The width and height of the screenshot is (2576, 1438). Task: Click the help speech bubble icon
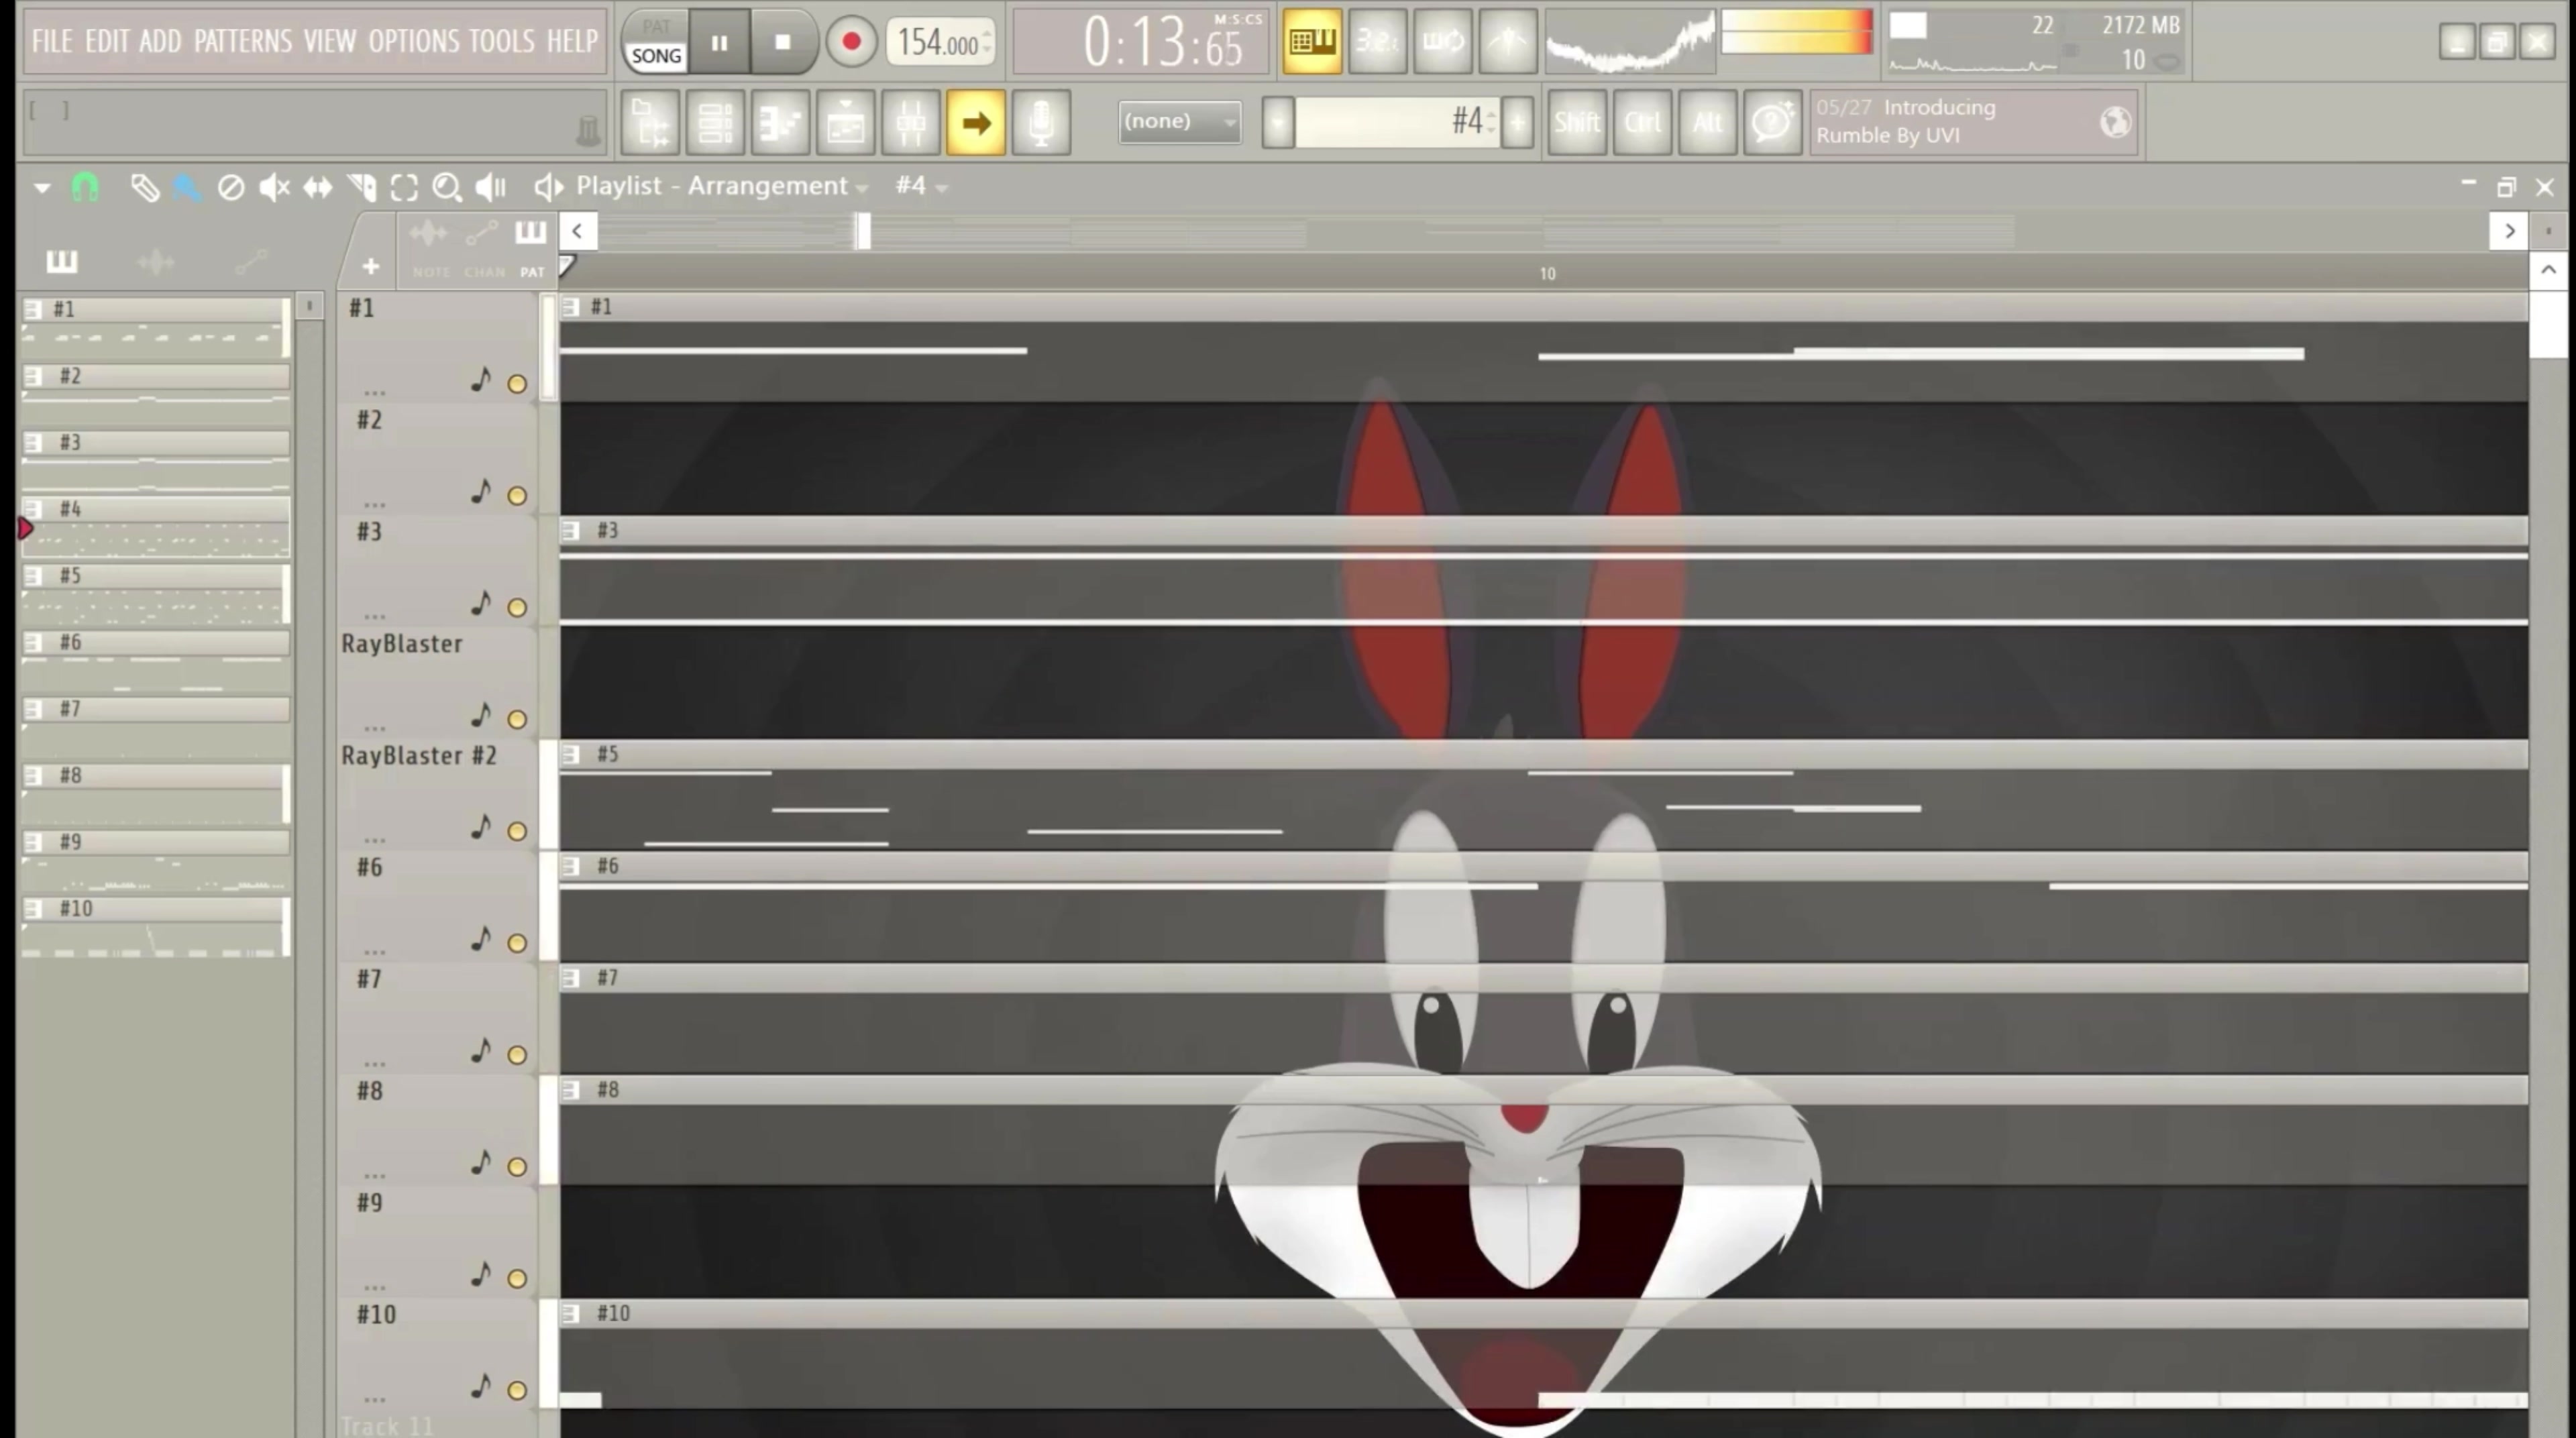[1772, 122]
